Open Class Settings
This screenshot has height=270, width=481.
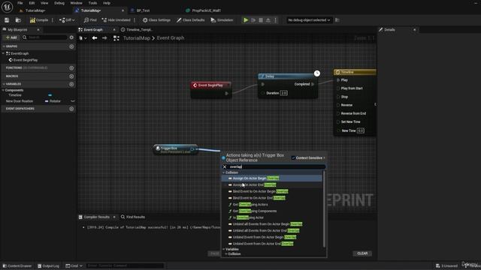tap(156, 20)
